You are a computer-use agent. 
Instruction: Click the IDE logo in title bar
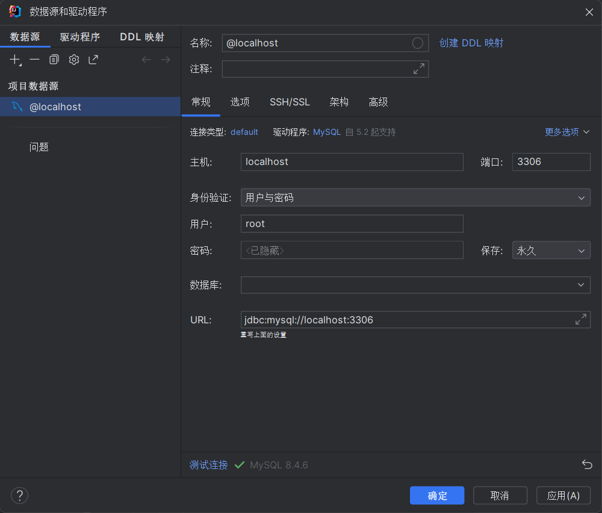(x=15, y=11)
